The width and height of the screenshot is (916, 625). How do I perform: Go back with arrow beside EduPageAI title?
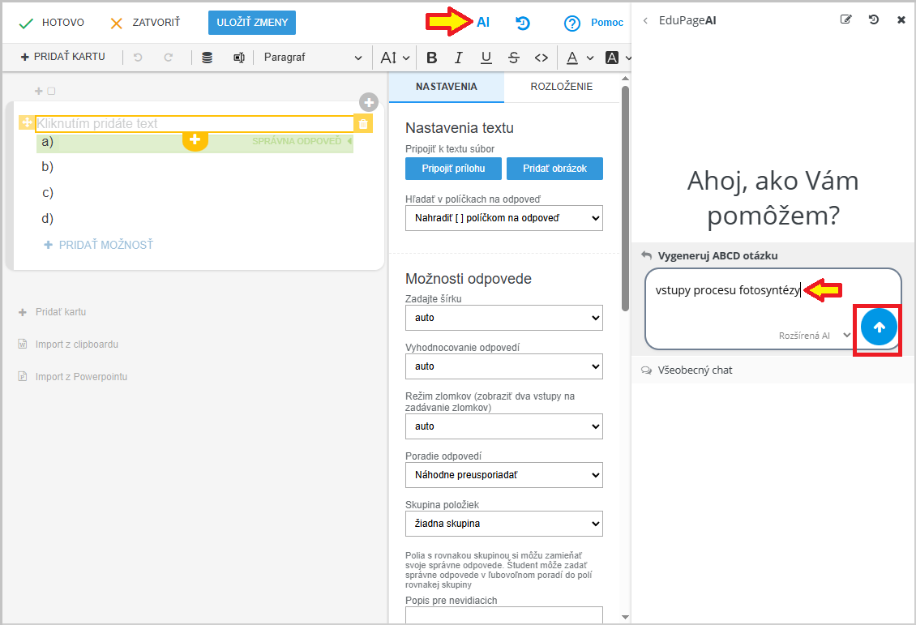click(645, 20)
